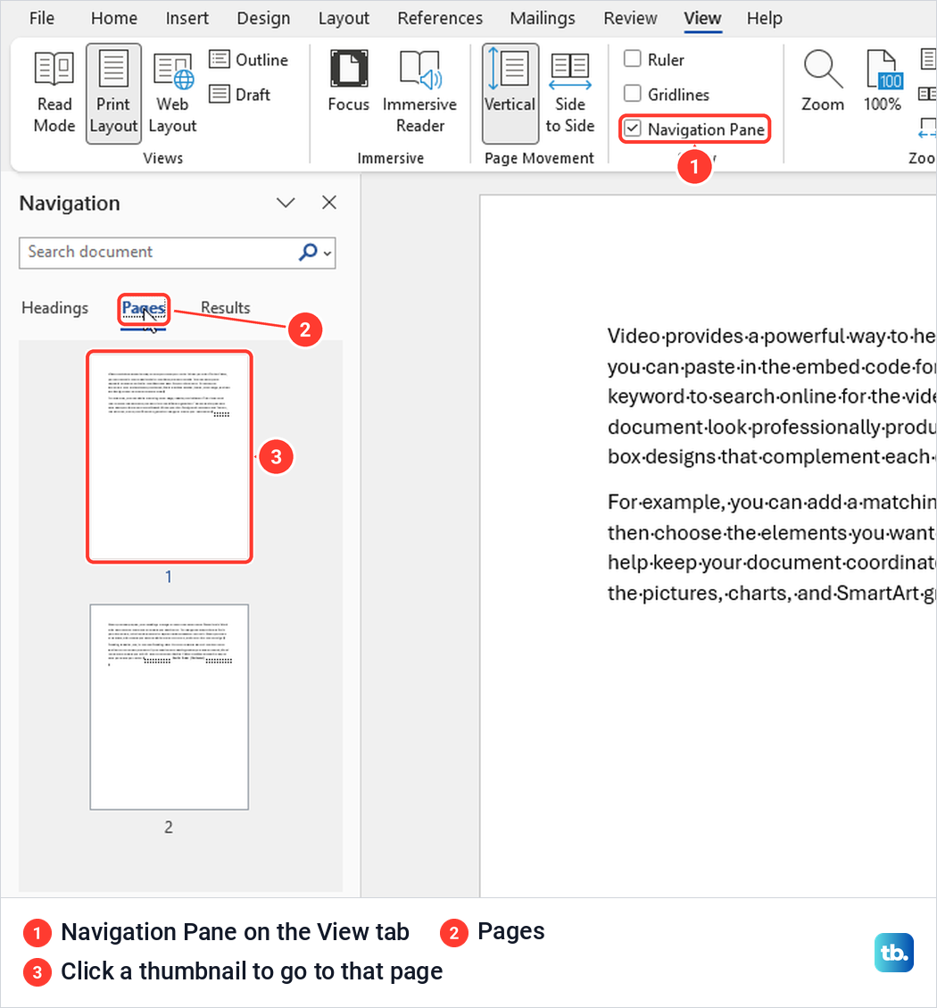The image size is (937, 1008).
Task: Expand search options dropdown arrow
Action: (x=328, y=254)
